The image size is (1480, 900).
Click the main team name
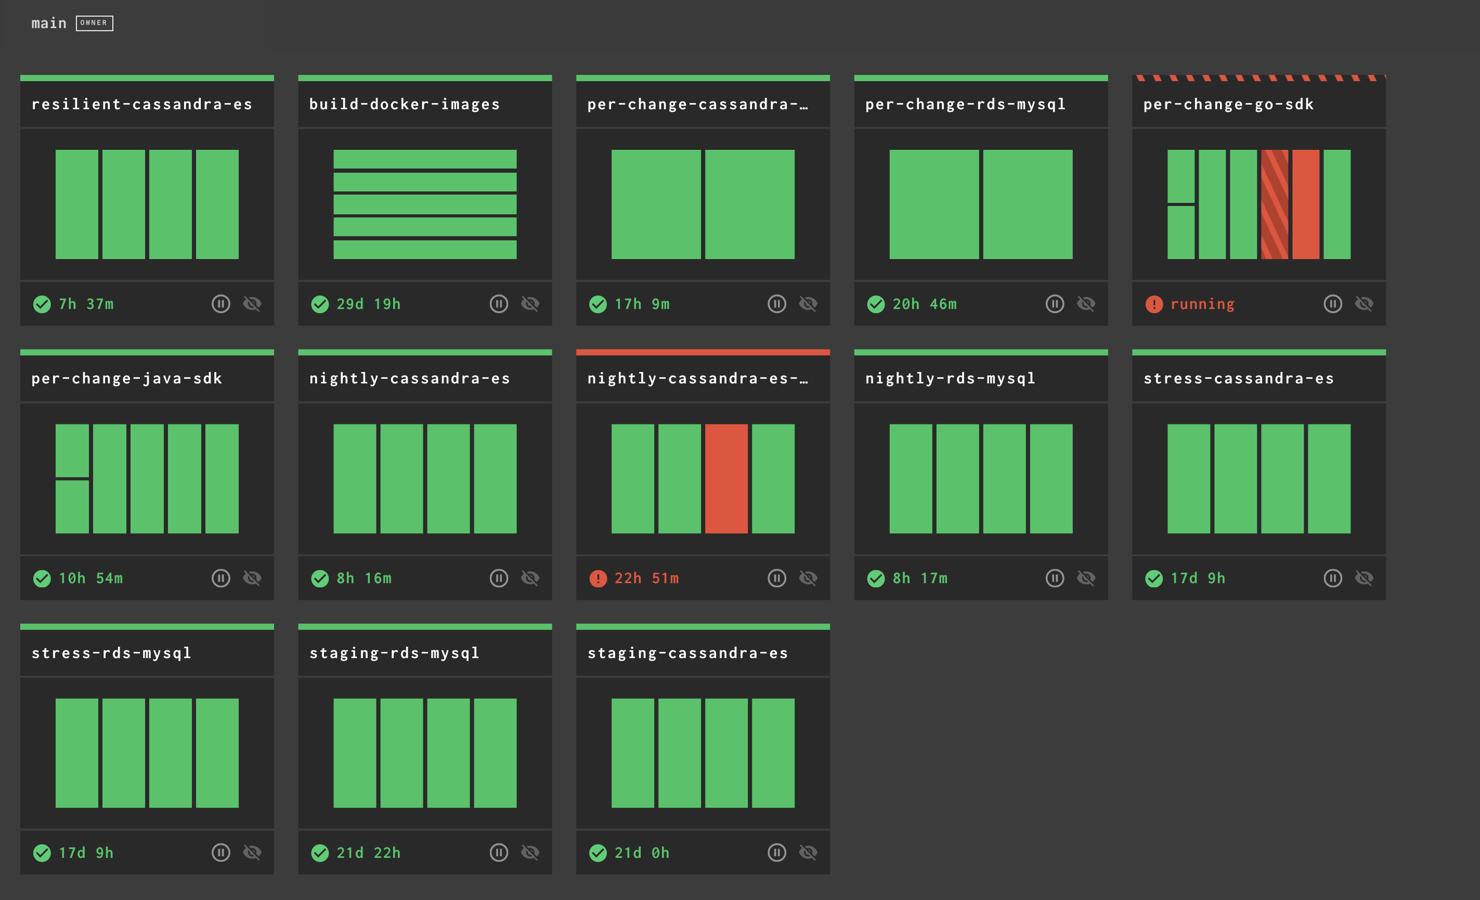coord(49,23)
